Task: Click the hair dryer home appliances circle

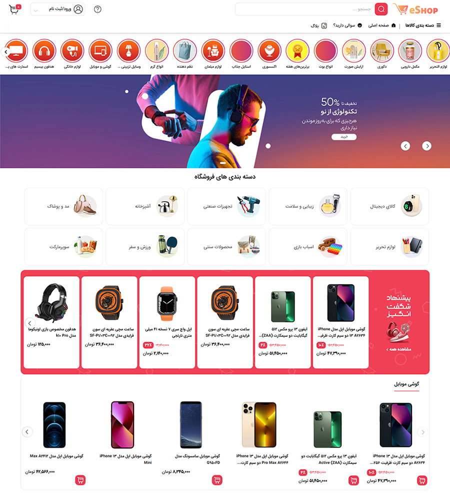Action: tap(72, 51)
